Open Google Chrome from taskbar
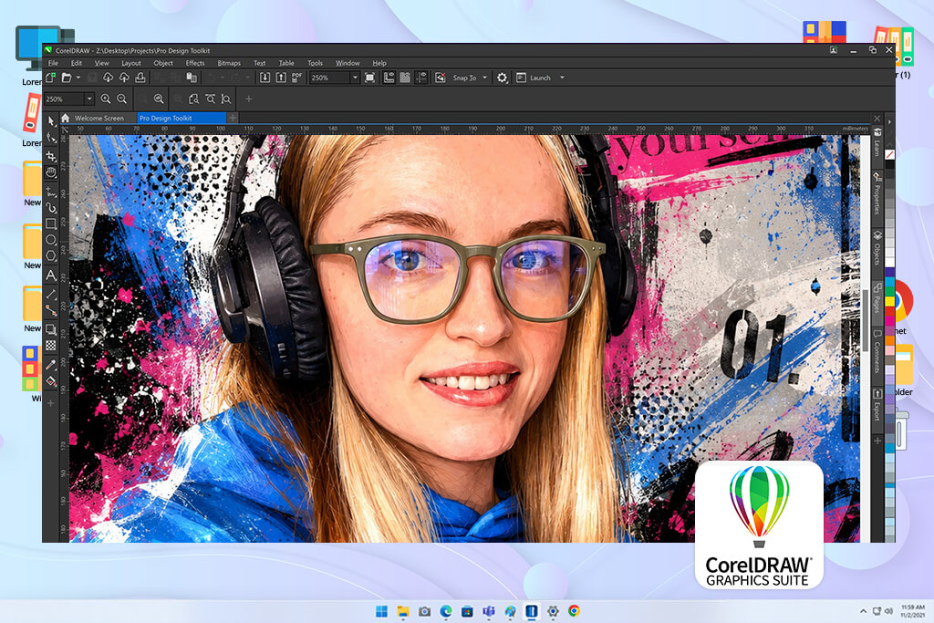This screenshot has width=934, height=623. (574, 610)
